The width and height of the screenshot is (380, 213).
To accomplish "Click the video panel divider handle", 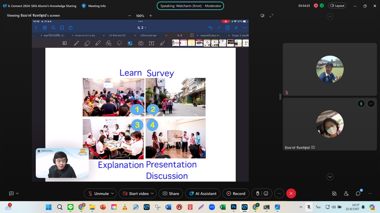I will (280, 97).
